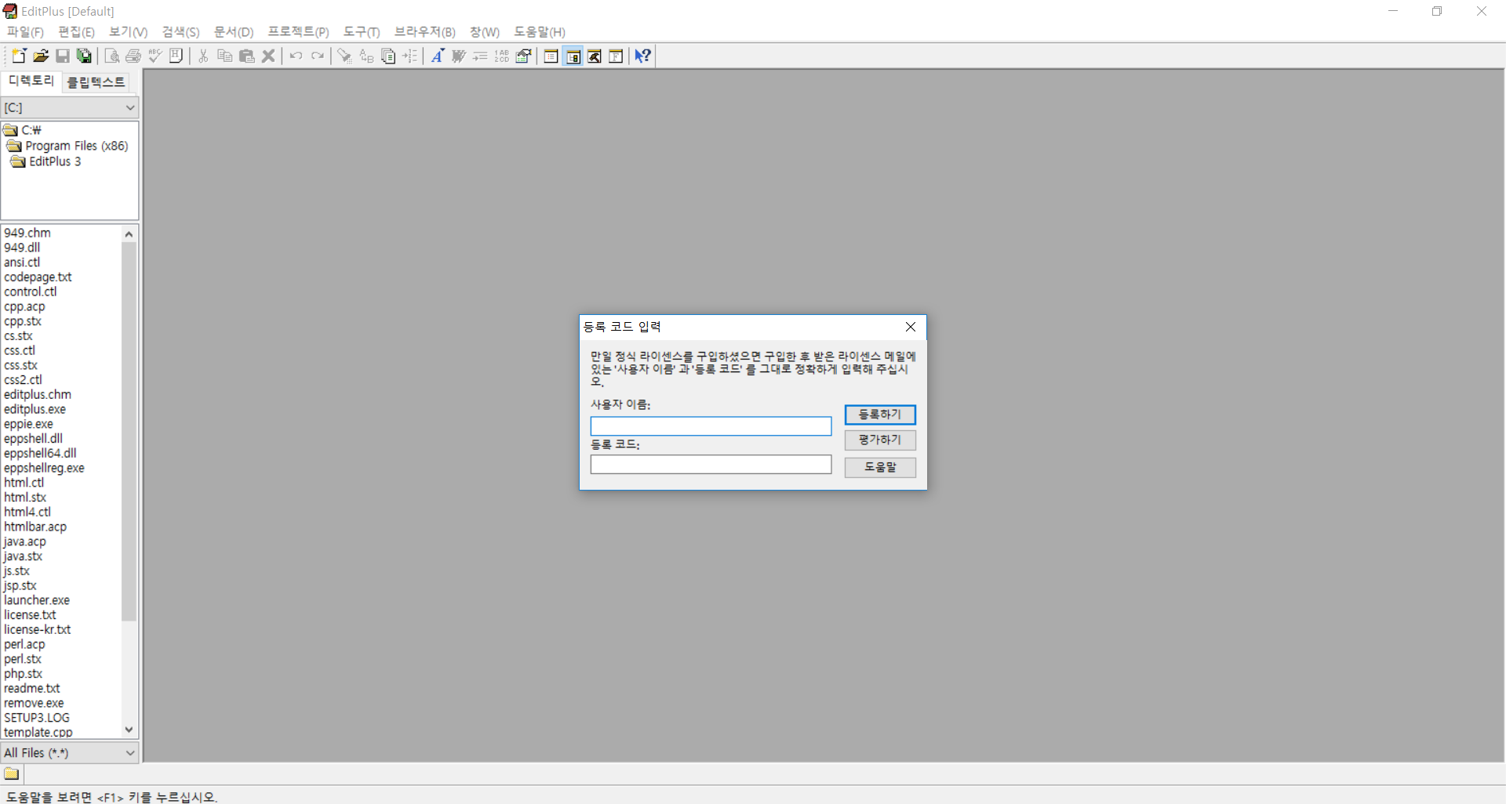Open the 도구(T) menu

[x=362, y=32]
